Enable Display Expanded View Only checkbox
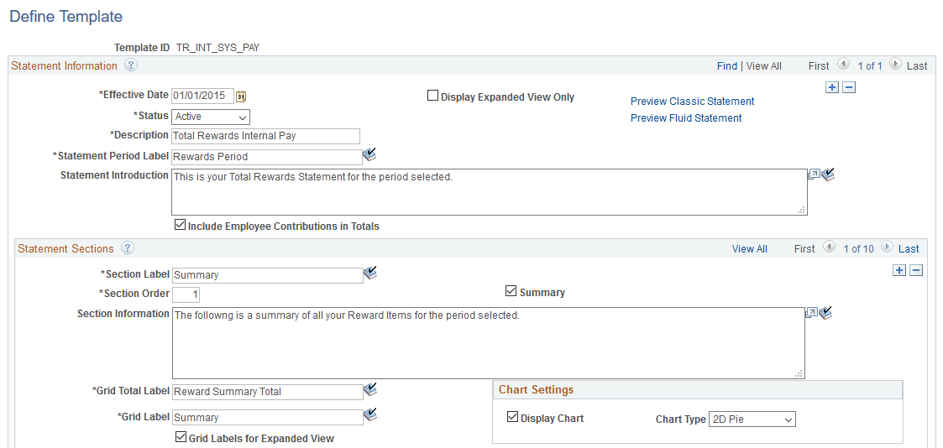The width and height of the screenshot is (943, 448). [x=433, y=96]
